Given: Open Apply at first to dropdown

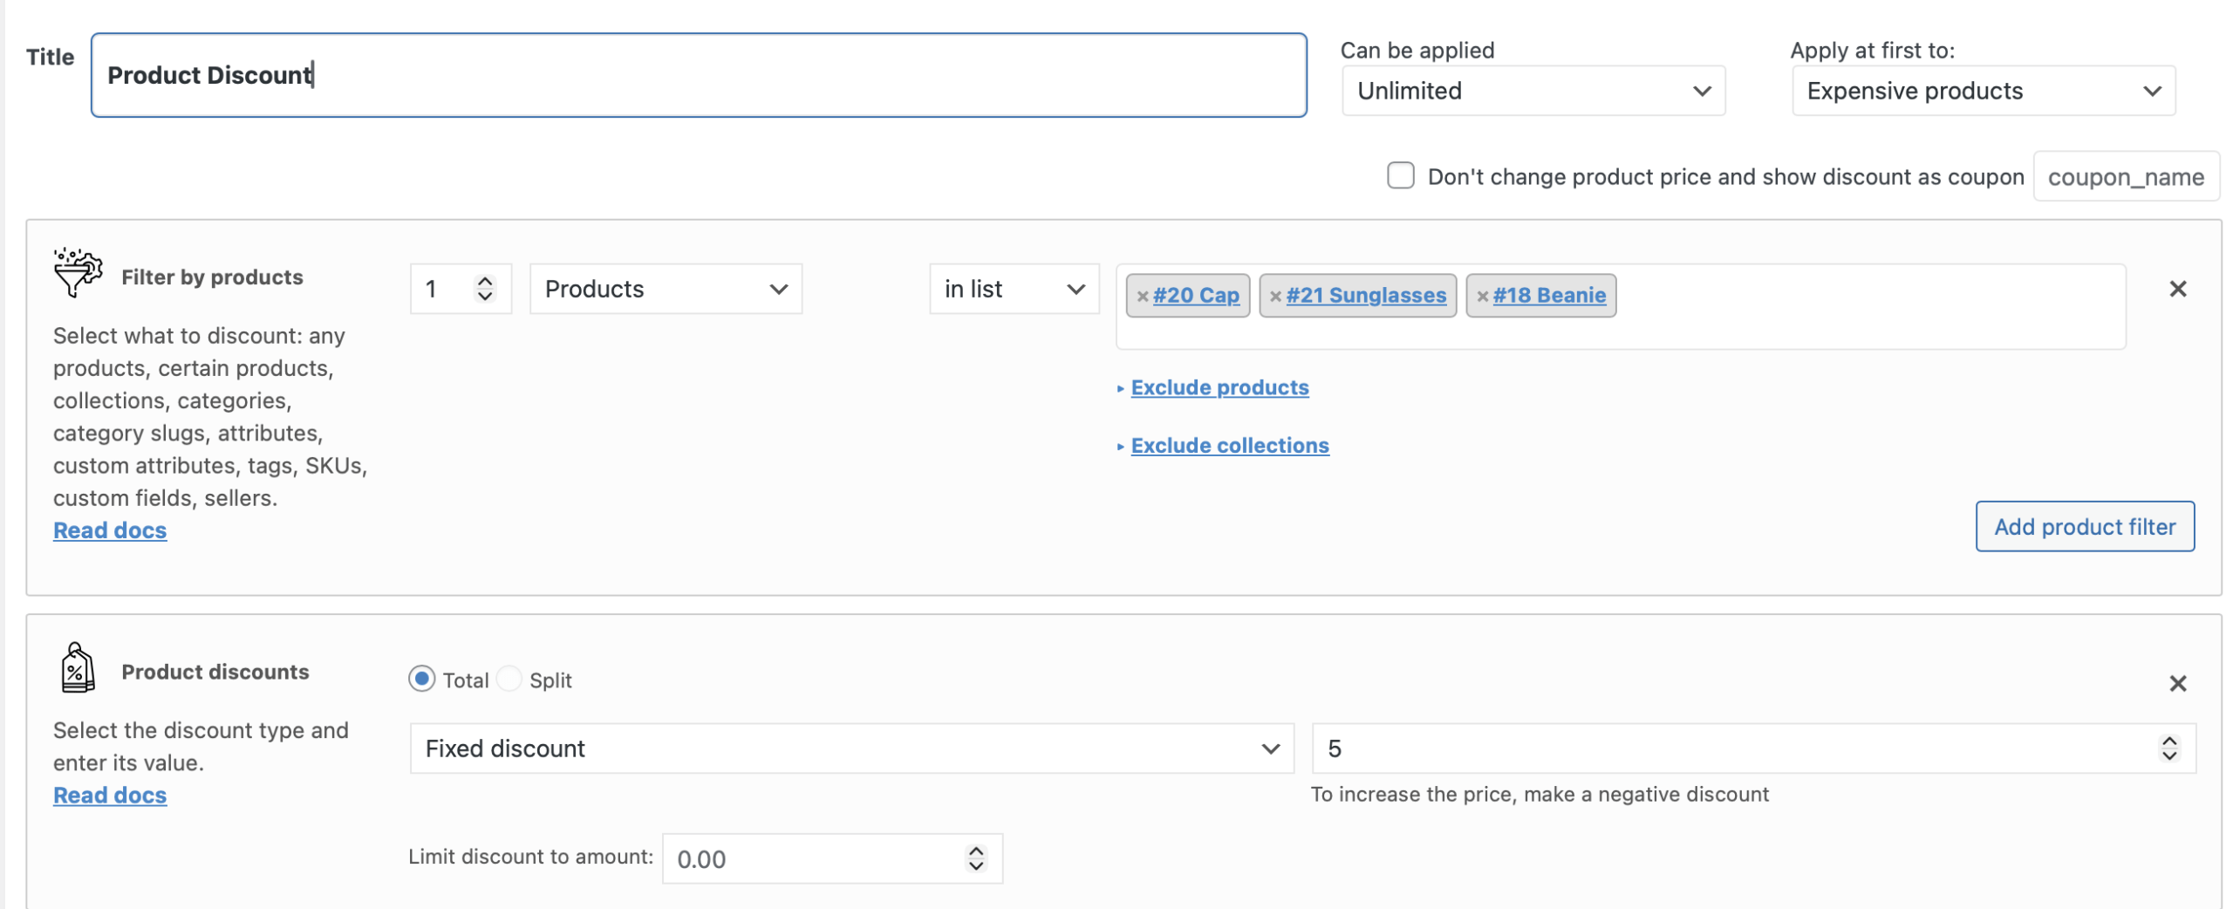Looking at the screenshot, I should (x=1983, y=91).
